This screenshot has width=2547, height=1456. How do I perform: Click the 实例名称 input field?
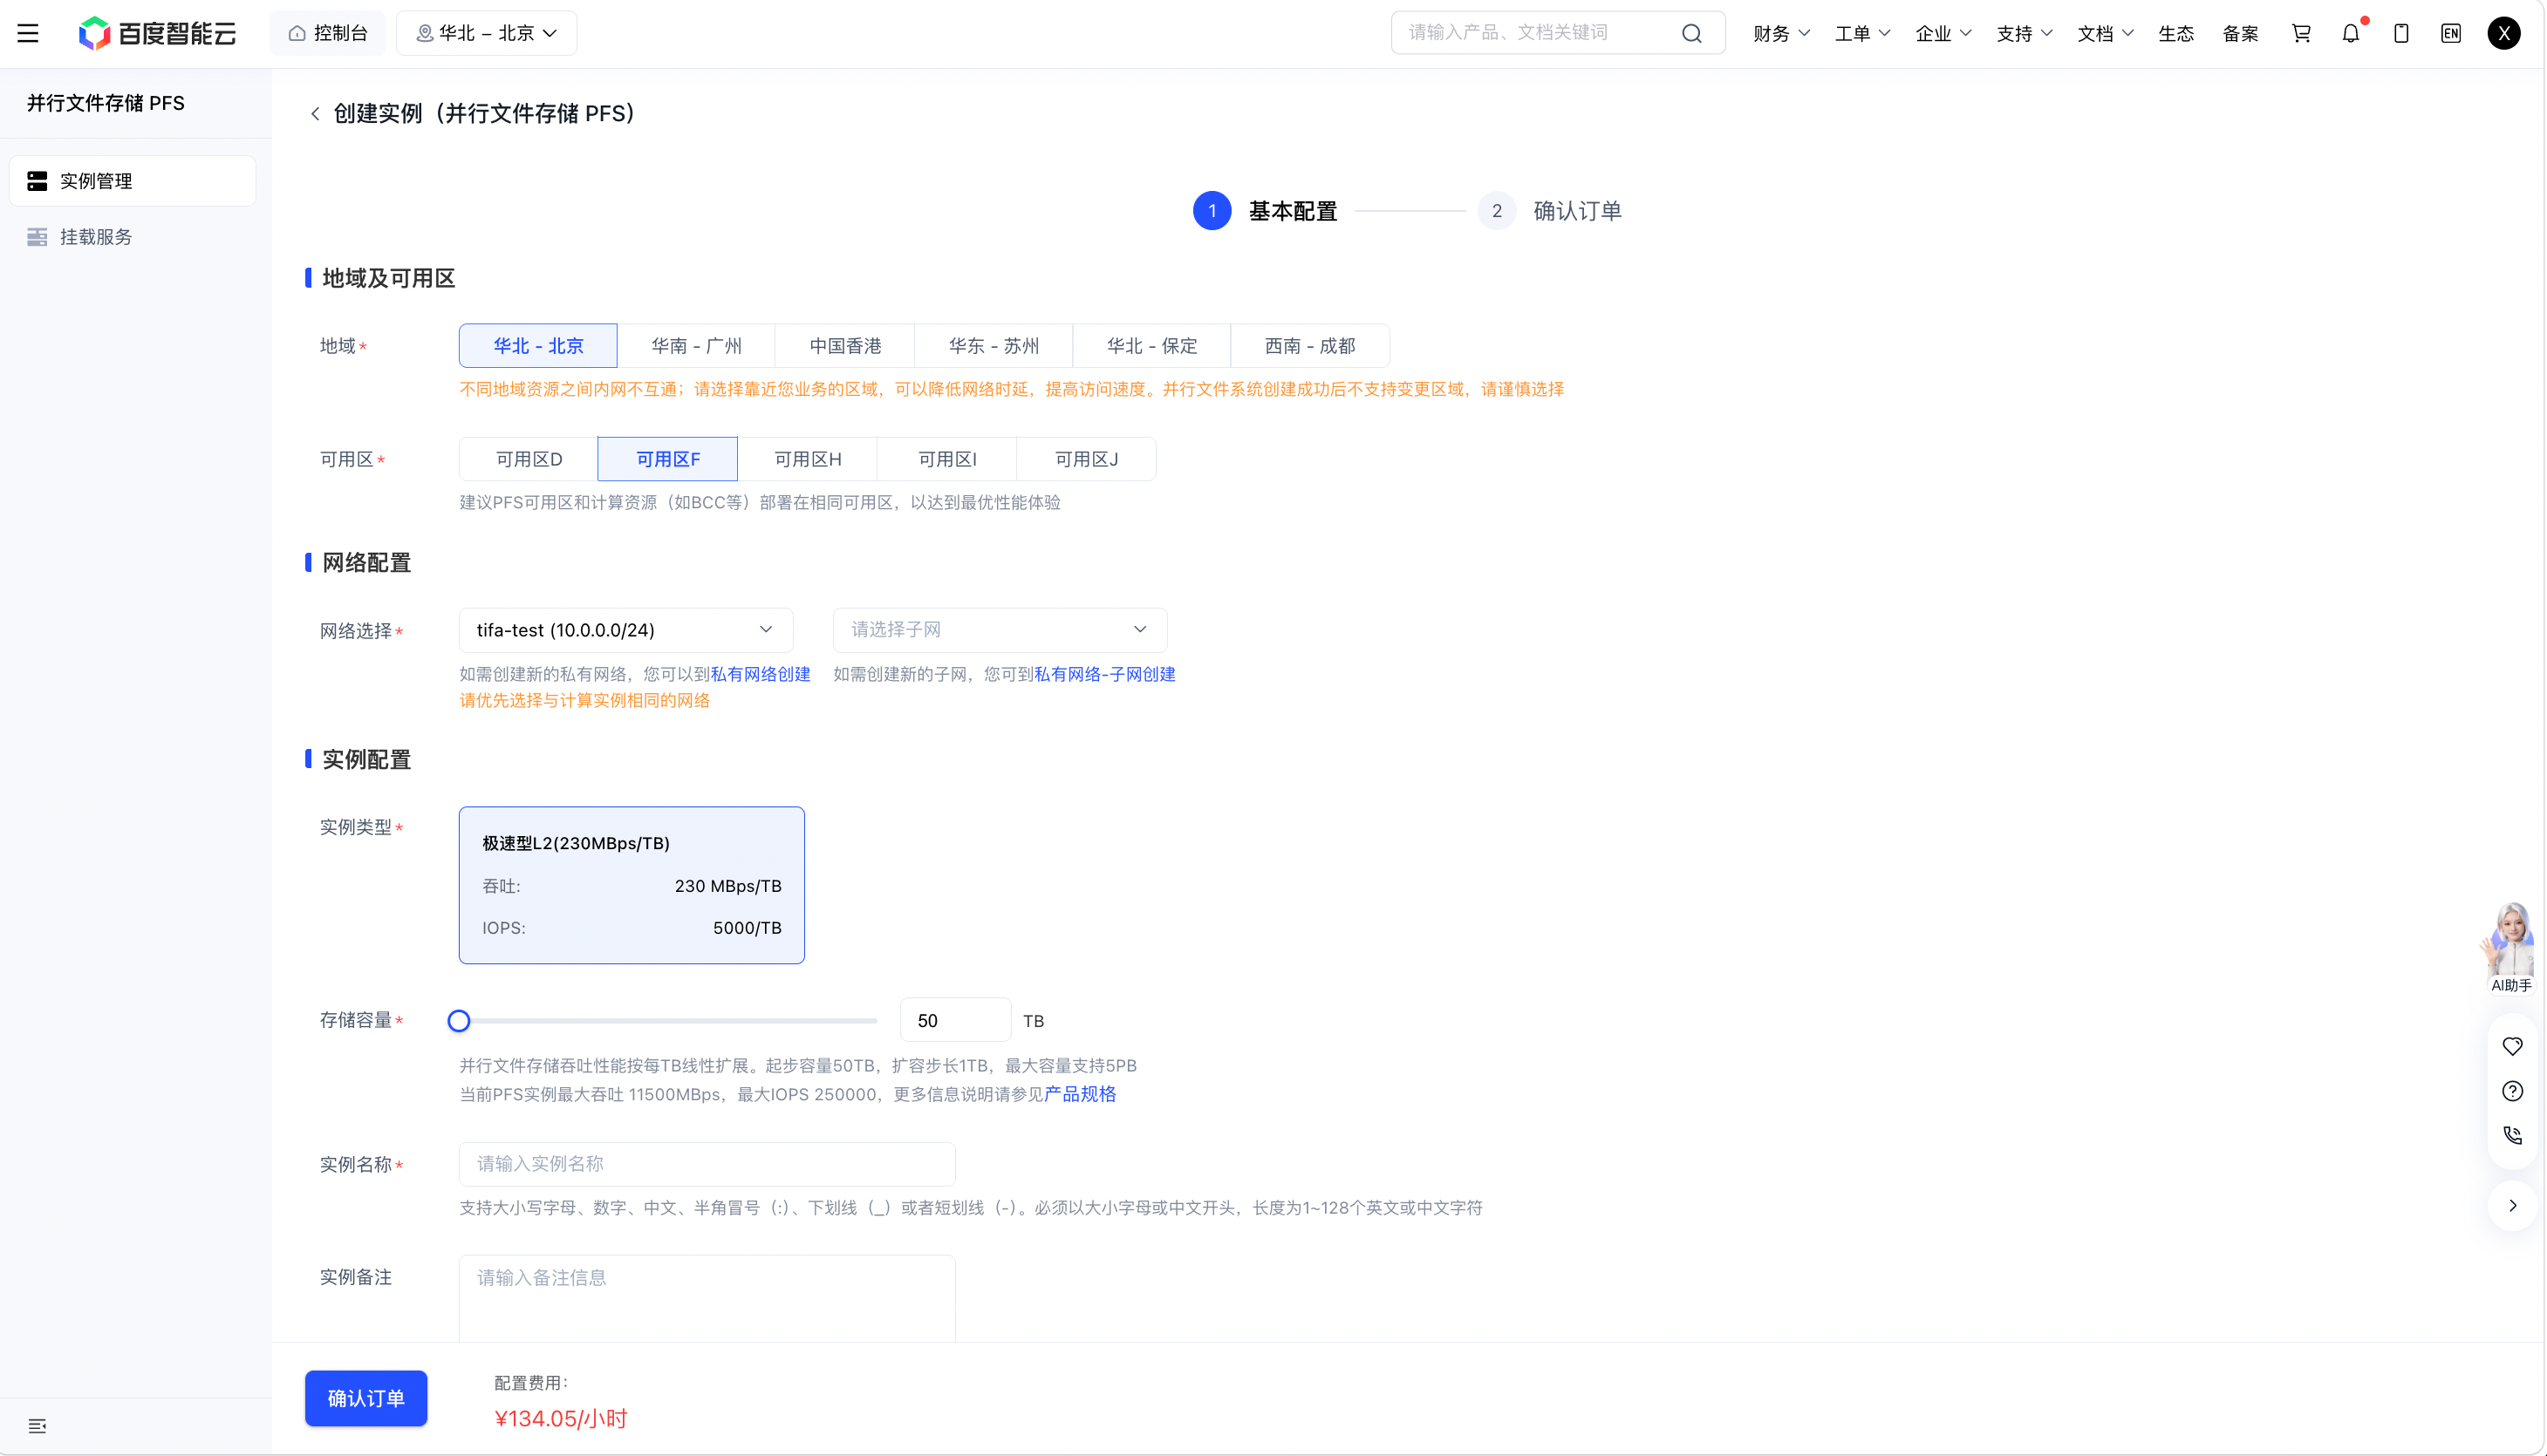[707, 1164]
